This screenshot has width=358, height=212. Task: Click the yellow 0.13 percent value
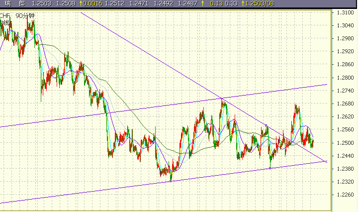[216, 3]
